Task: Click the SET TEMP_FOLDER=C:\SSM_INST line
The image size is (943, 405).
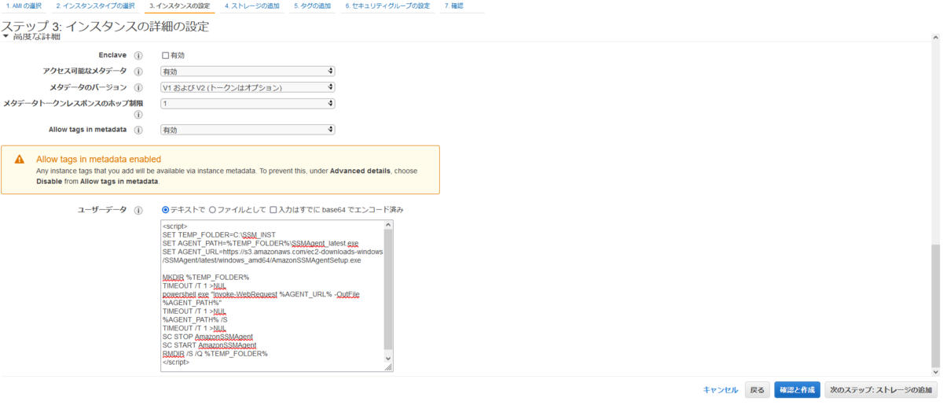Action: (x=219, y=235)
